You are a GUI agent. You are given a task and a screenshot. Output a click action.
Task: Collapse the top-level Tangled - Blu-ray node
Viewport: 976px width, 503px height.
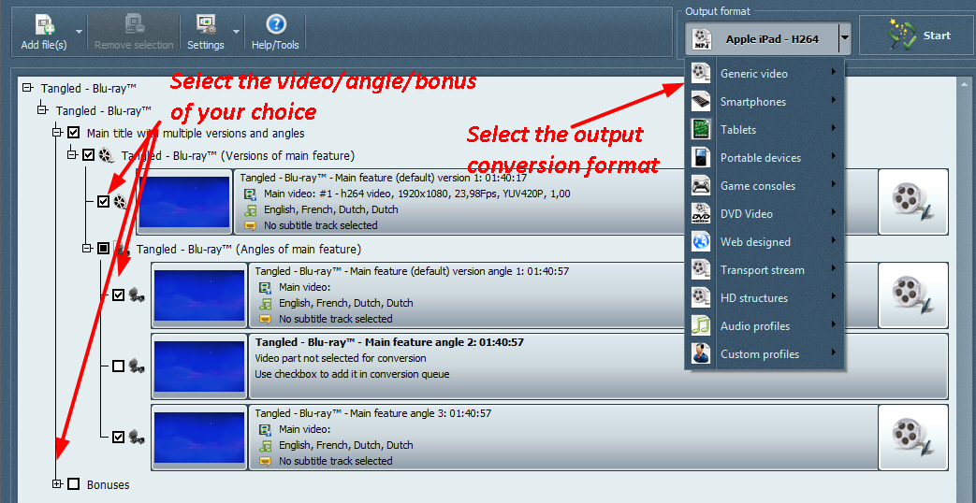point(27,88)
